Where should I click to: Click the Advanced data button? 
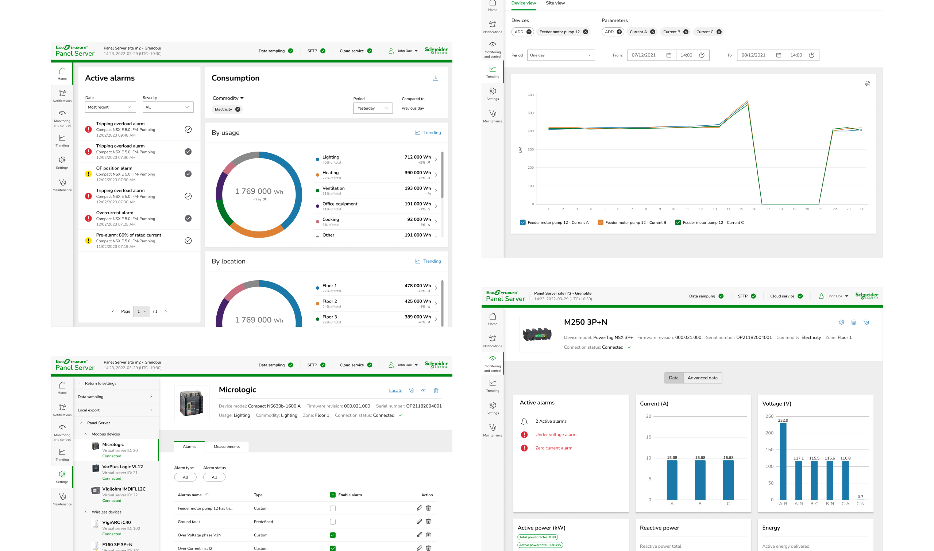pyautogui.click(x=702, y=378)
